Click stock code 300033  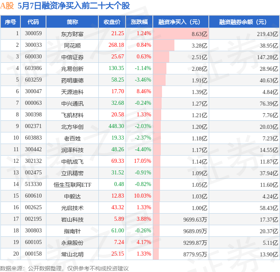pyautogui.click(x=33, y=45)
